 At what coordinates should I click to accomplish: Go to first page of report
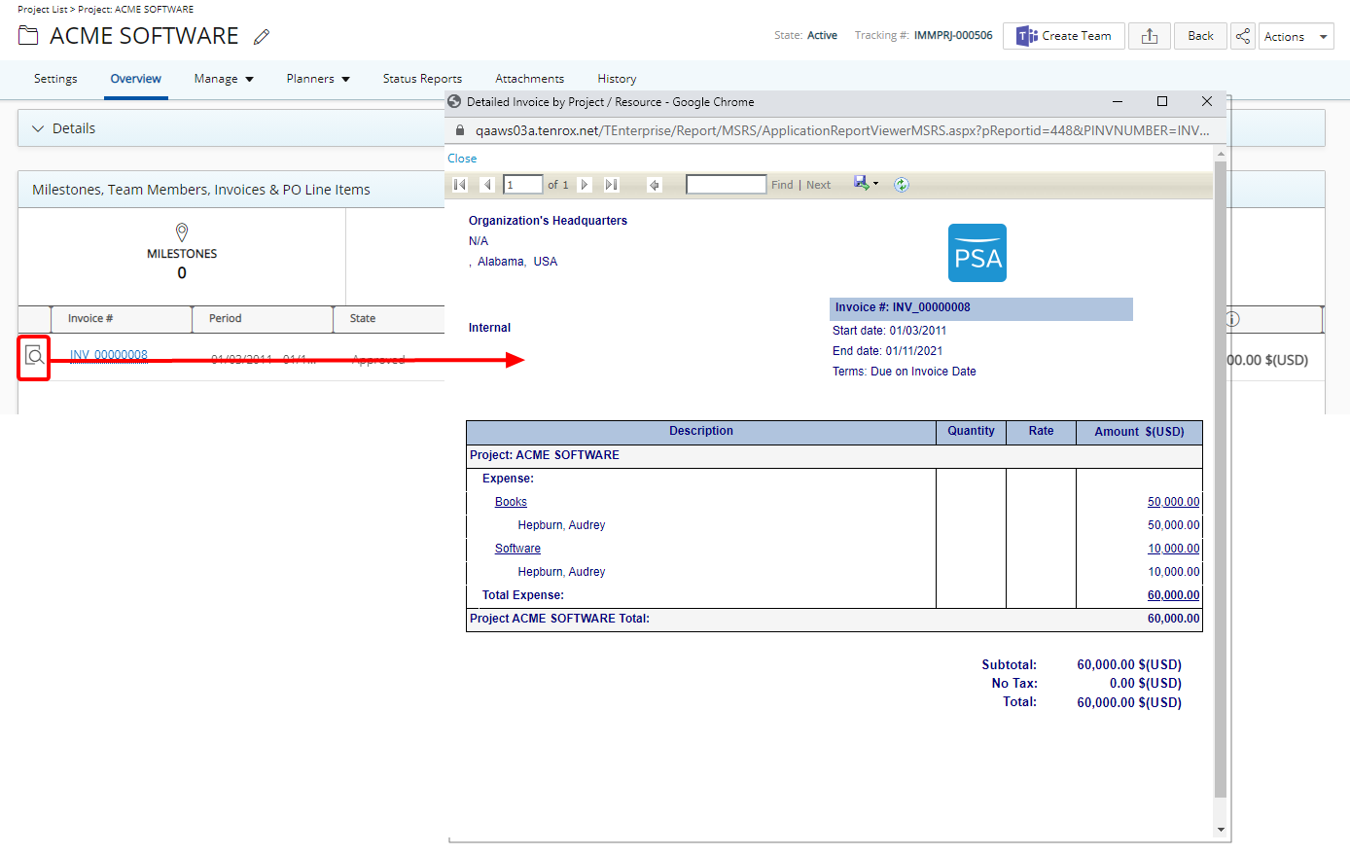(x=460, y=185)
